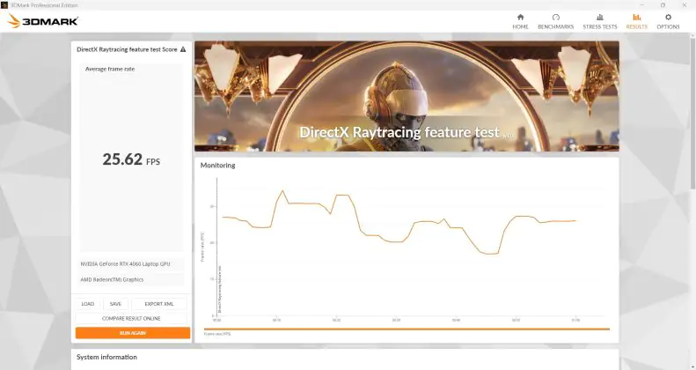
Task: Click the vertical scrollbar on the right edge
Action: coord(692,114)
